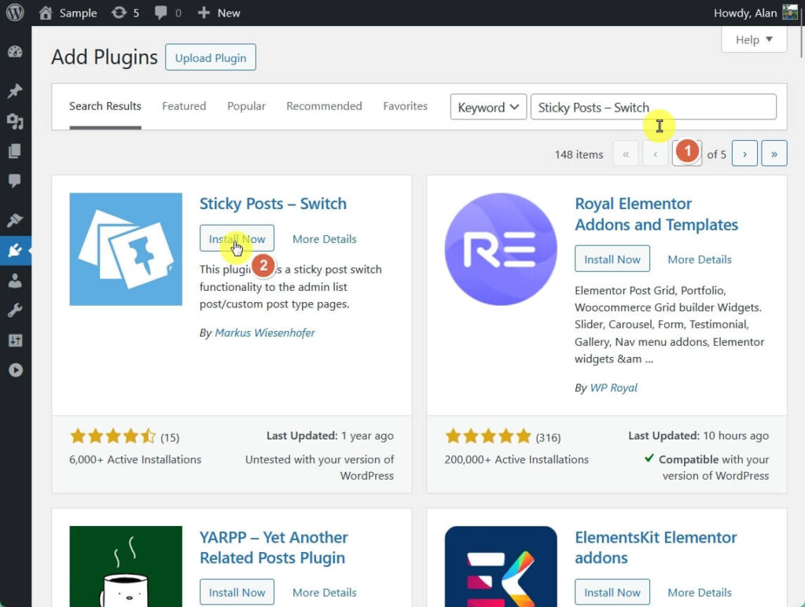Viewport: 805px width, 607px height.
Task: Open the WordPress logo menu
Action: coord(15,13)
